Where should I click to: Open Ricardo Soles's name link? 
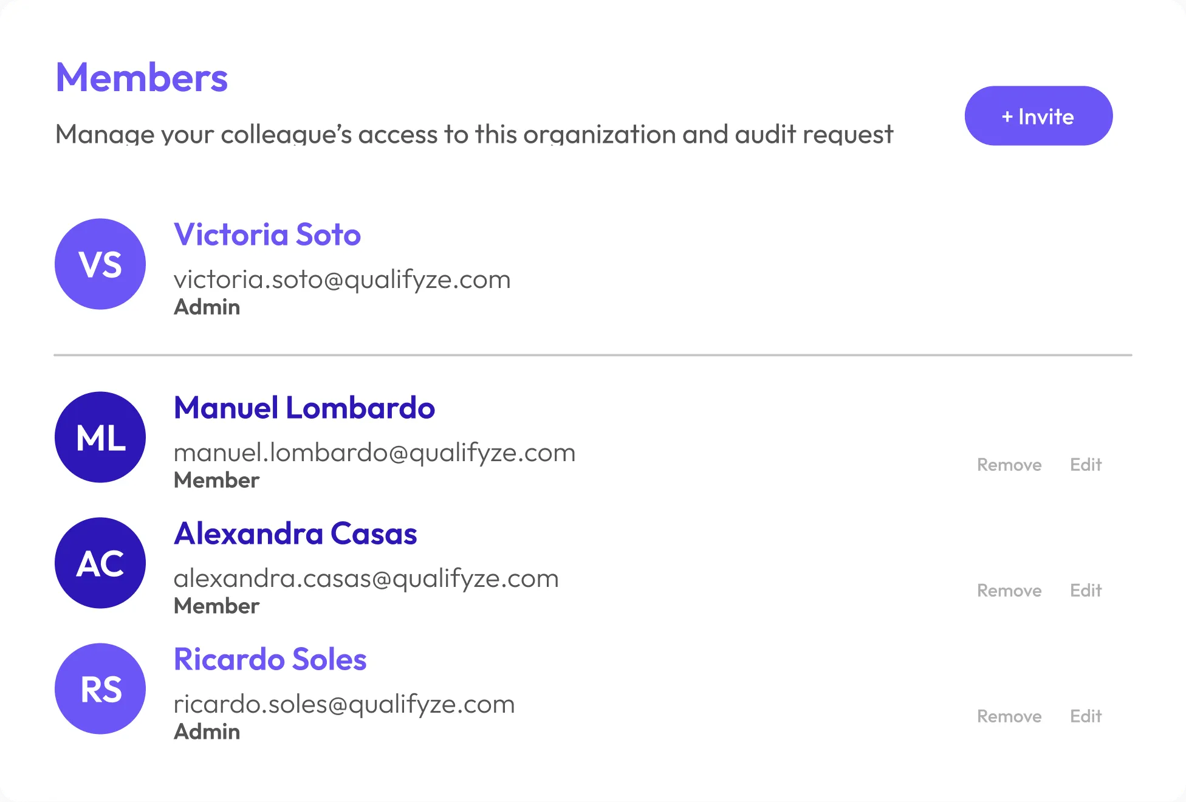(270, 659)
